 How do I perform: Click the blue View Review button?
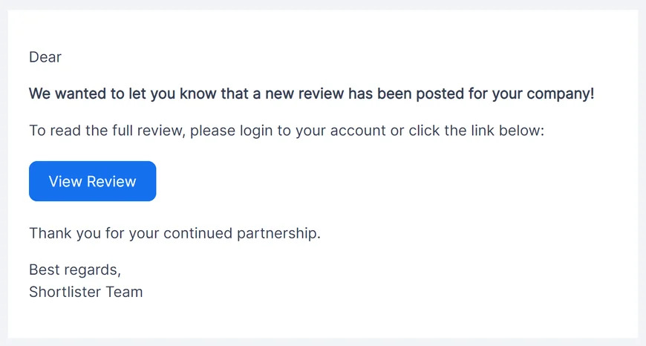click(92, 181)
